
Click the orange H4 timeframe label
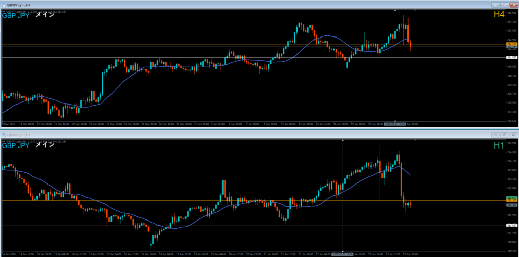(x=499, y=15)
